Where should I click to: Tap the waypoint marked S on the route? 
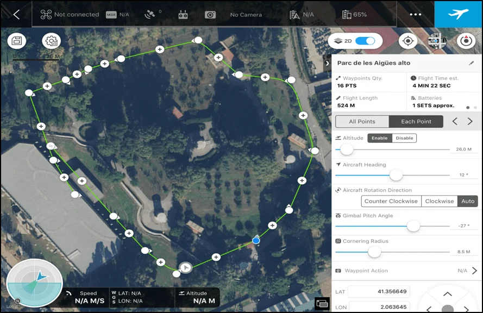click(51, 146)
